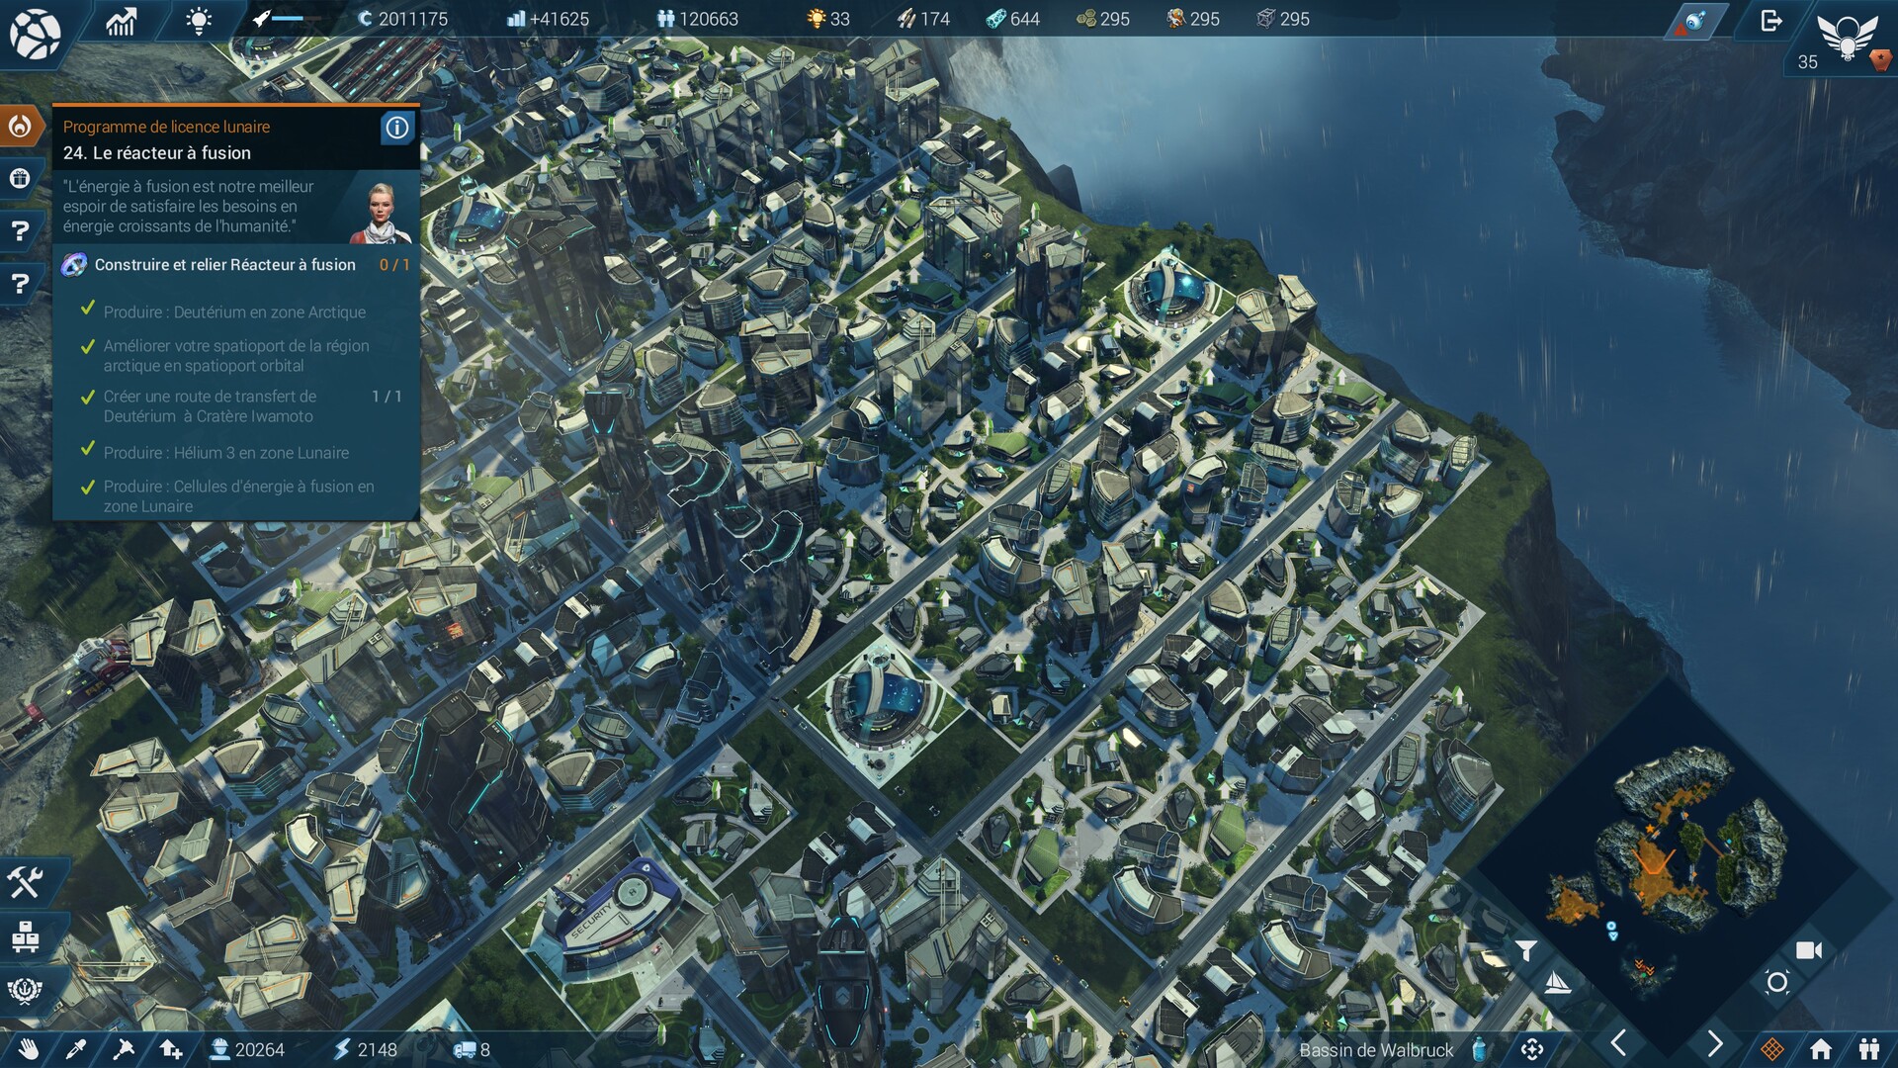Open the minimap filter funnel
1898x1068 pixels.
coord(1526,951)
